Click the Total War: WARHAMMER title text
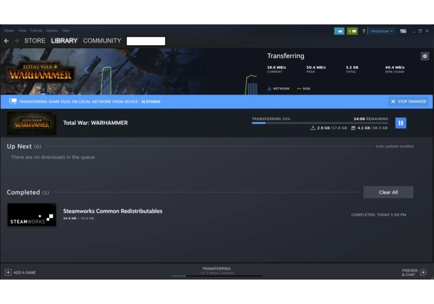434x304 pixels. point(95,123)
